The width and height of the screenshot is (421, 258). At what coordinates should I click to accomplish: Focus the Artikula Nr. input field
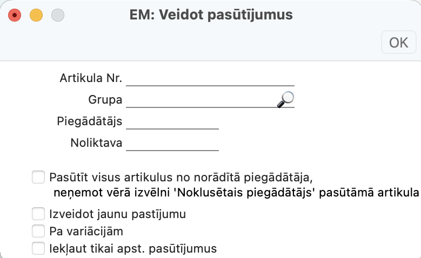point(210,79)
